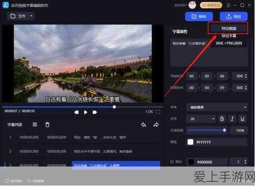Click the 100% opacity value field
Viewport: 255px width, 186px height.
[239, 130]
